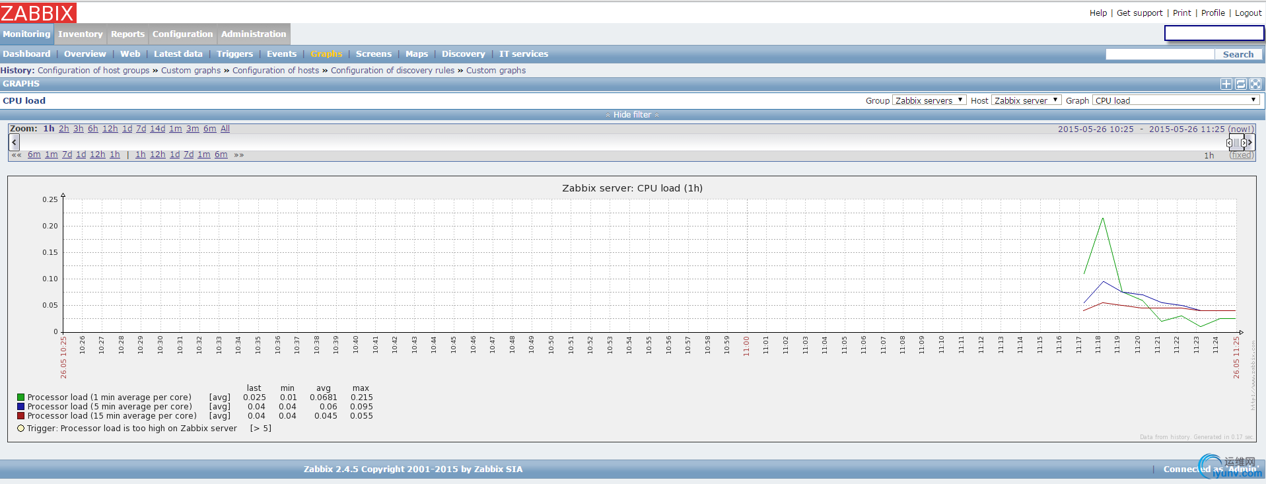Click graph title Zabbix server: CPU load (1h)
Image resolution: width=1266 pixels, height=484 pixels.
point(633,188)
